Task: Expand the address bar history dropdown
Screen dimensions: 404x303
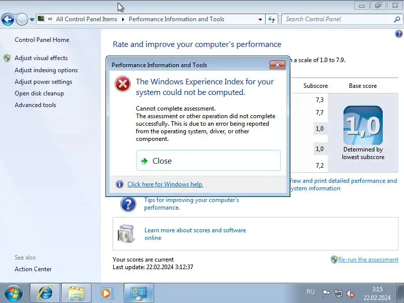Action: [260, 20]
